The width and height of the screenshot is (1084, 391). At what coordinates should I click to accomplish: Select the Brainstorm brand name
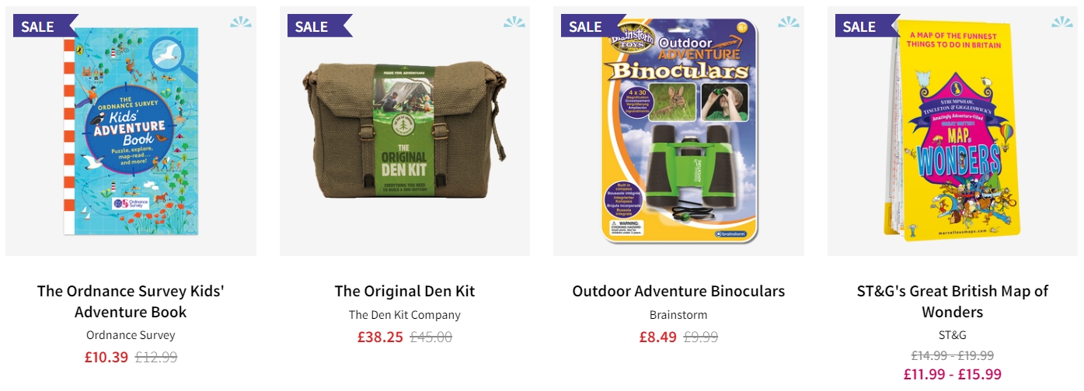(678, 315)
